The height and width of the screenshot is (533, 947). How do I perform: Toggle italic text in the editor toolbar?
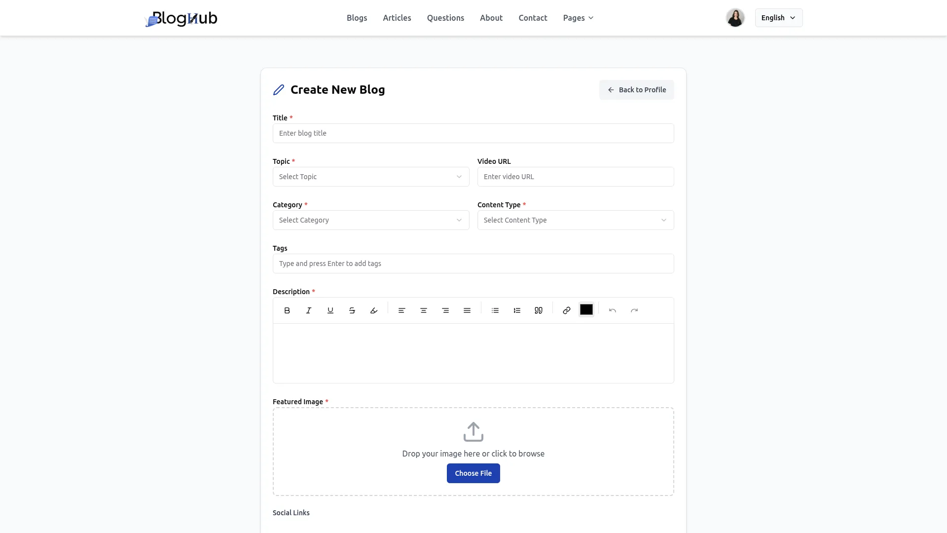[x=308, y=310]
